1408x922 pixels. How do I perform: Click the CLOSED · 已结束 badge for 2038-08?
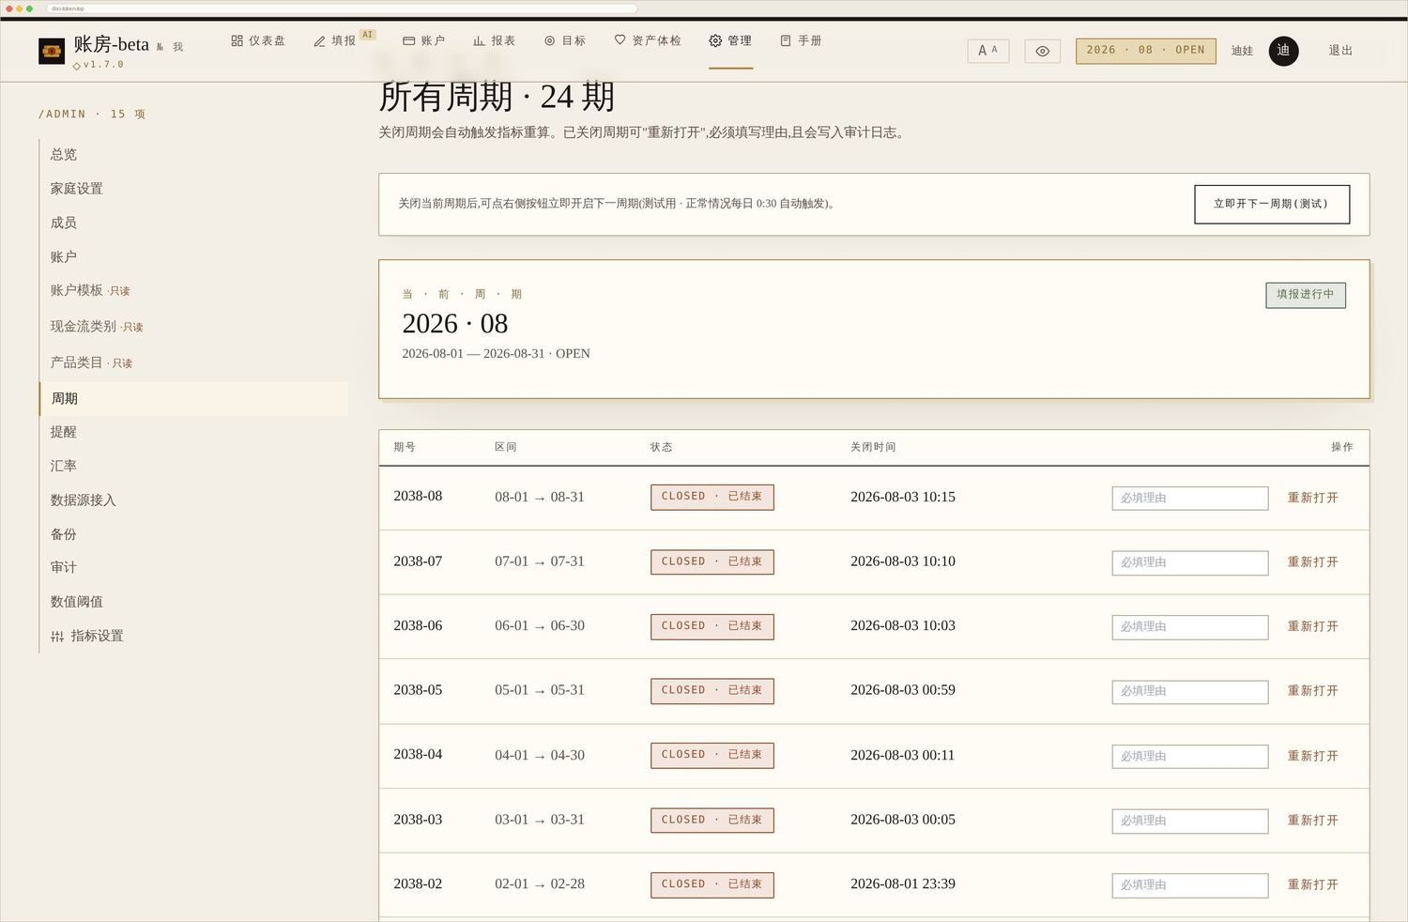click(712, 497)
